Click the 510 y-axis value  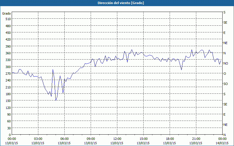pos(8,19)
